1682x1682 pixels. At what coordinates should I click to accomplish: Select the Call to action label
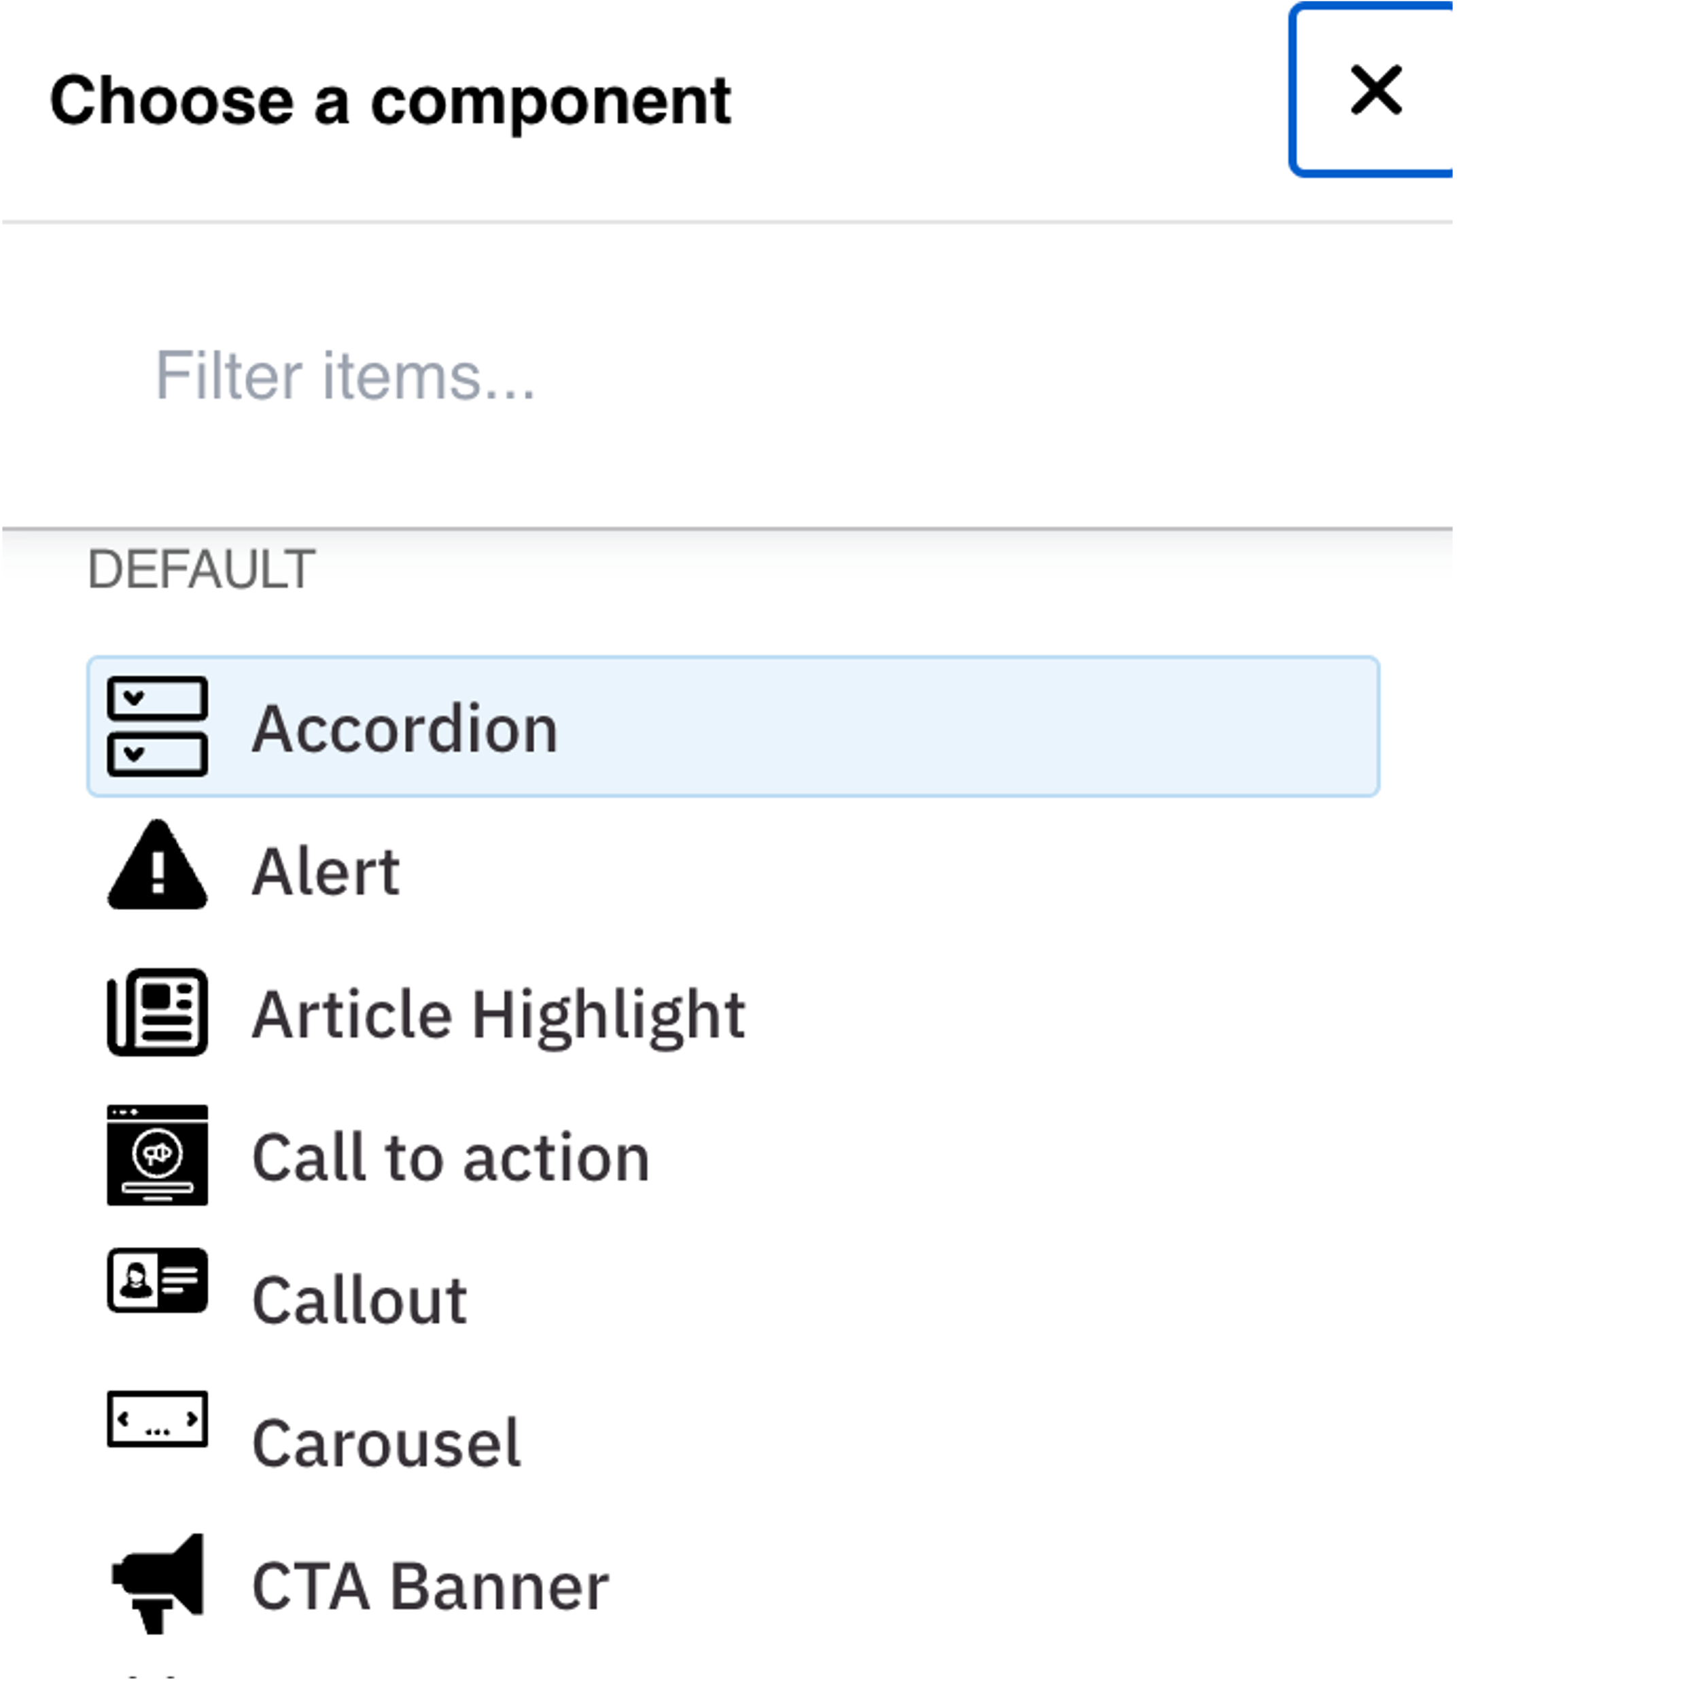[451, 1158]
